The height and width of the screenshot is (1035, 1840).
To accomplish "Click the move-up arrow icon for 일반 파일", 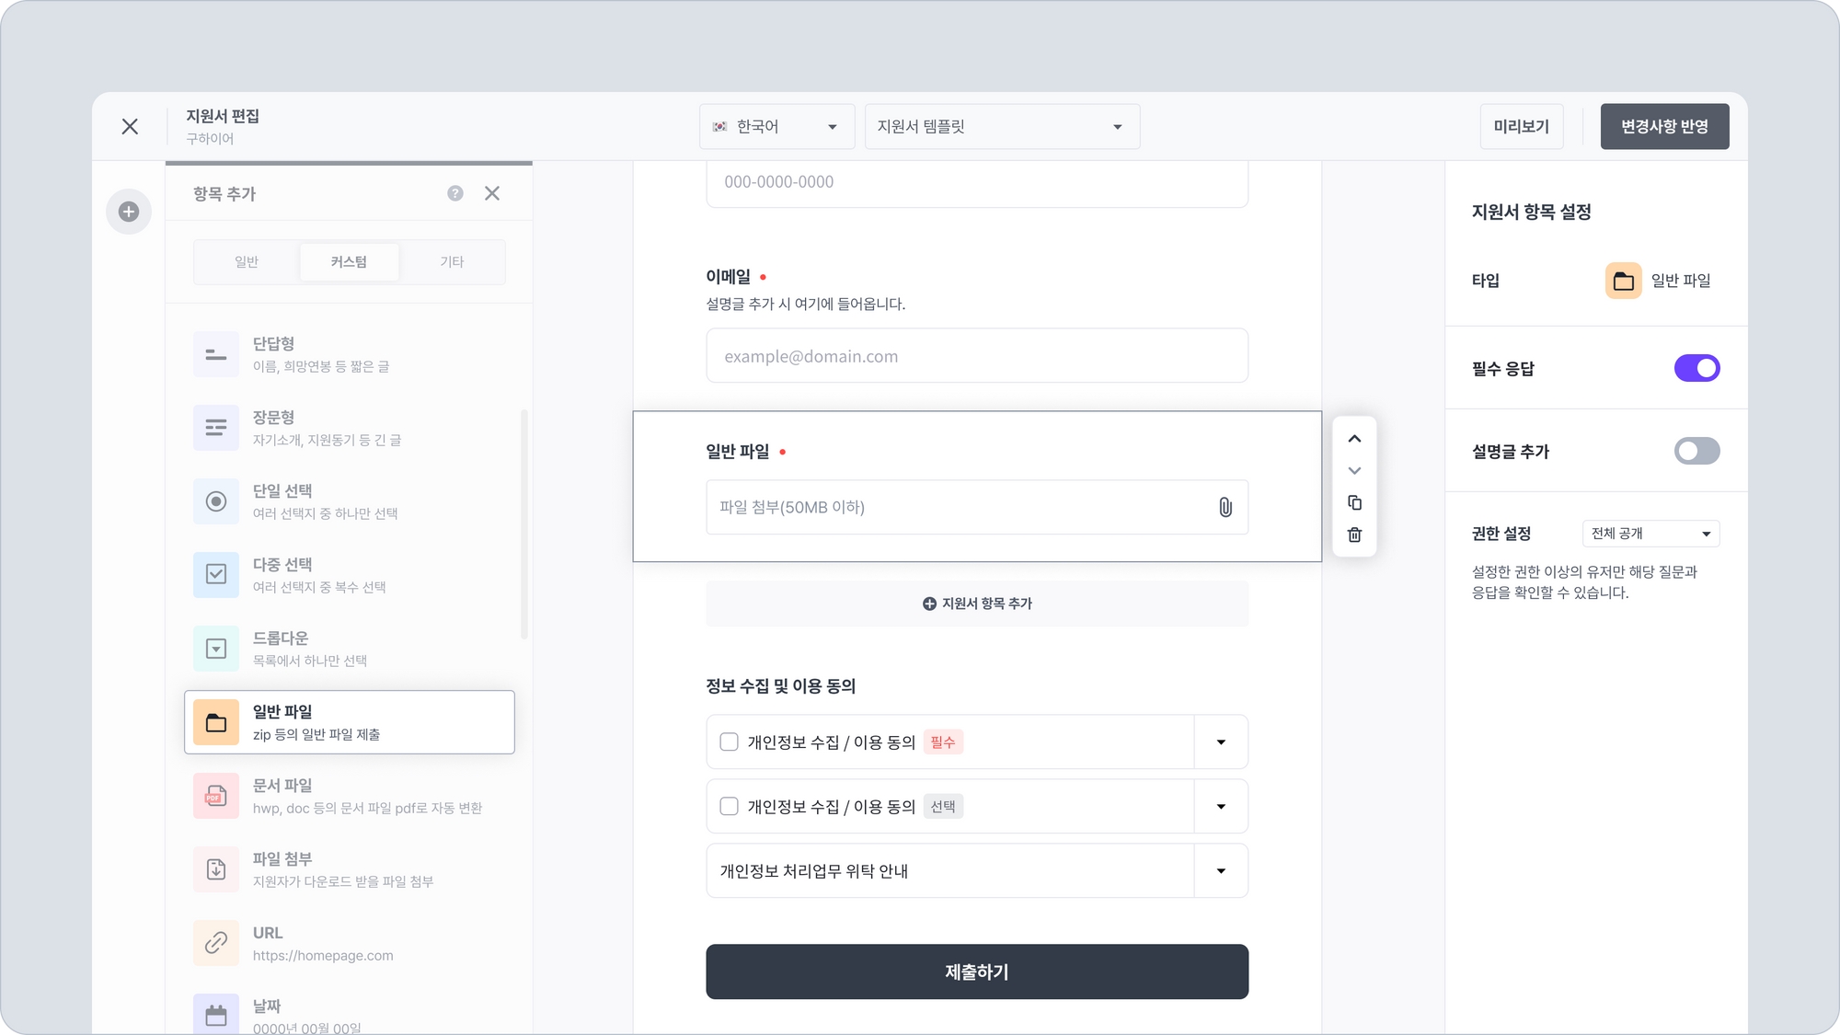I will click(1354, 439).
